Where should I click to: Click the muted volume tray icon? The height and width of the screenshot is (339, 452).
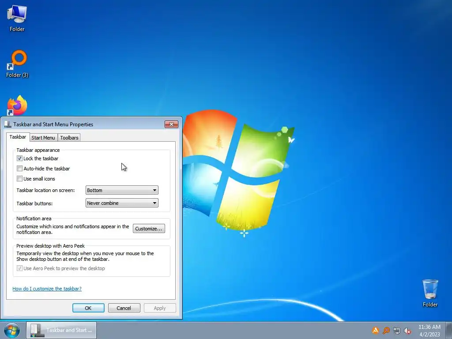tap(407, 331)
